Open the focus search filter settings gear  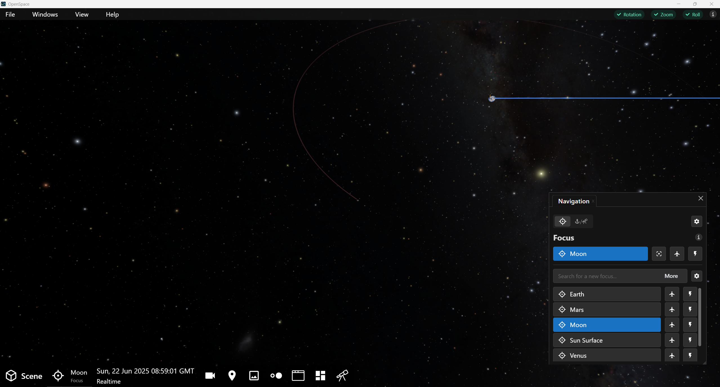tap(697, 276)
